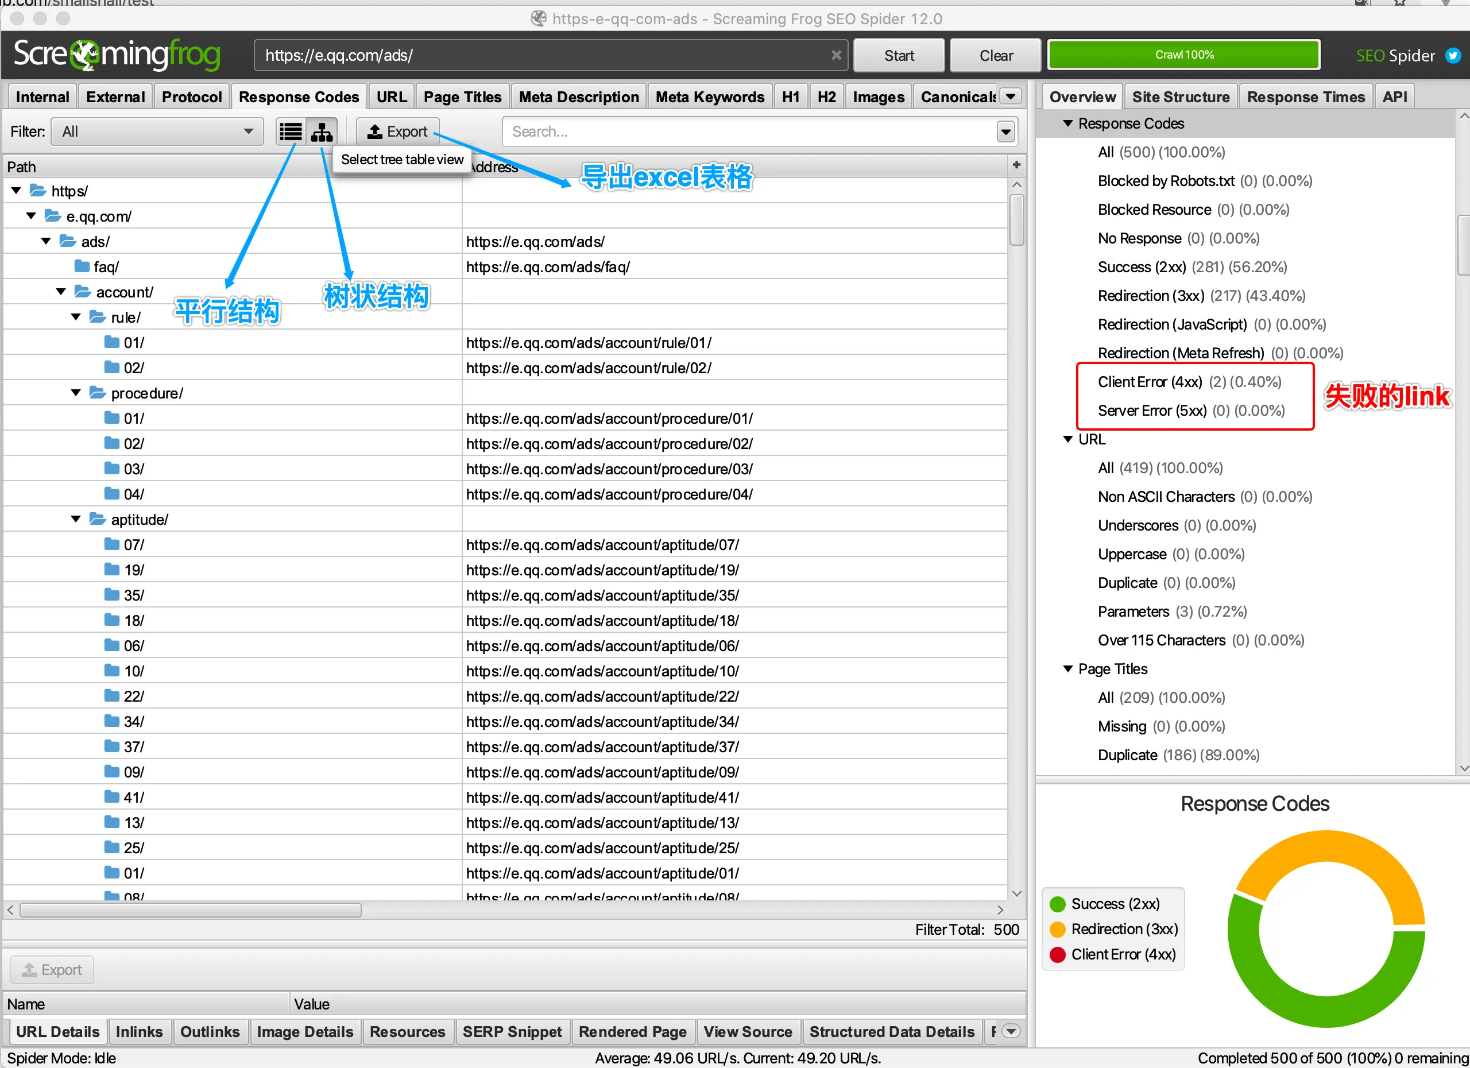
Task: Open the search options dropdown arrow
Action: [x=1005, y=131]
